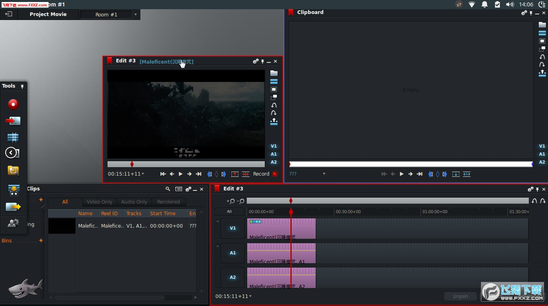Zoom in on the Edit #3 timeline

231,201
